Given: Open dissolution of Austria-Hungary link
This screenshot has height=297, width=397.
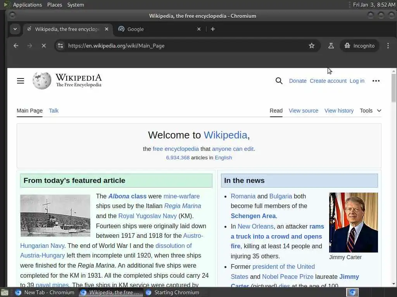Looking at the screenshot, I should click(173, 246).
